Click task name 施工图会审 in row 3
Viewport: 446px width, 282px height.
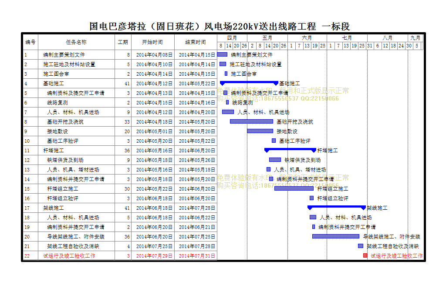[x=56, y=74]
